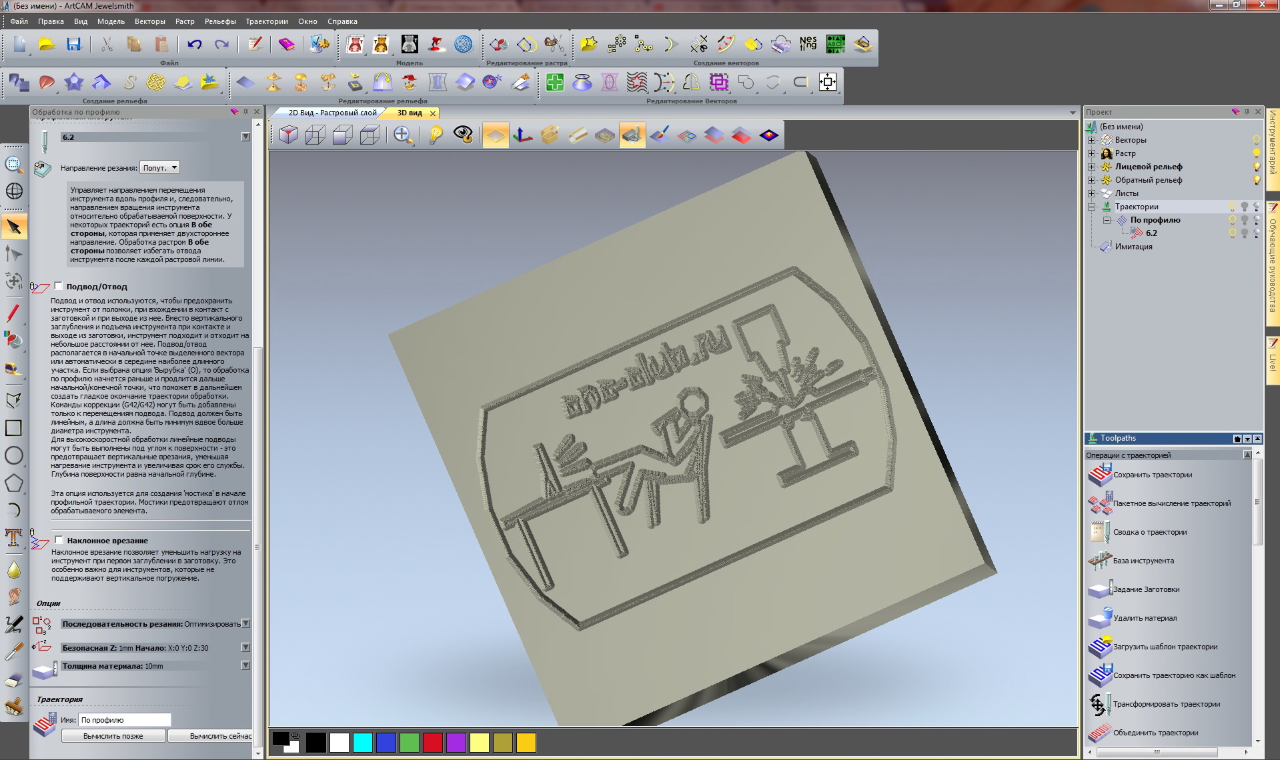Undo the last action

(195, 45)
